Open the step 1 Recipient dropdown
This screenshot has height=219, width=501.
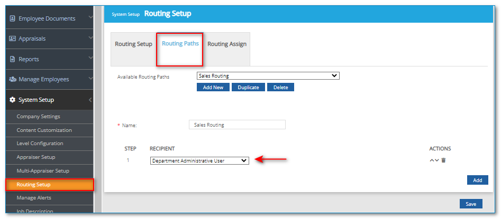point(199,160)
